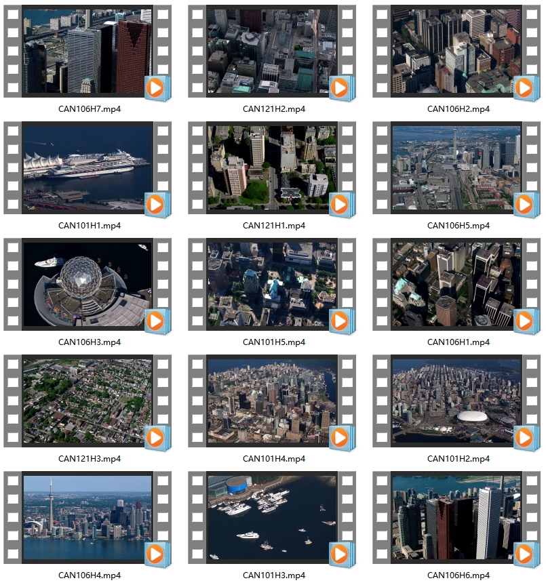Click the file name CAN101H1.mp4
The image size is (546, 587).
pos(90,225)
